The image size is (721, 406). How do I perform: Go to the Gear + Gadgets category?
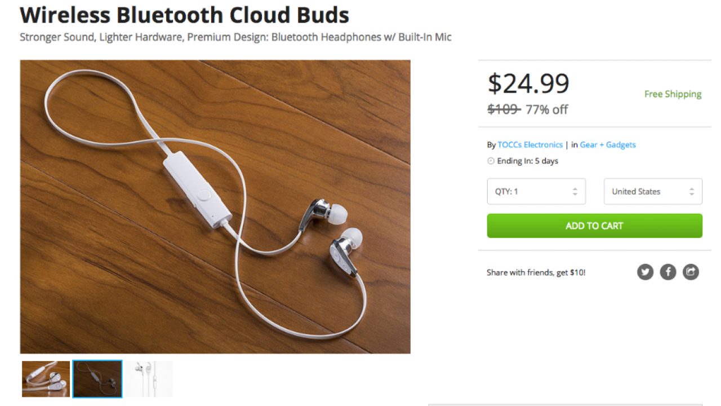point(607,145)
